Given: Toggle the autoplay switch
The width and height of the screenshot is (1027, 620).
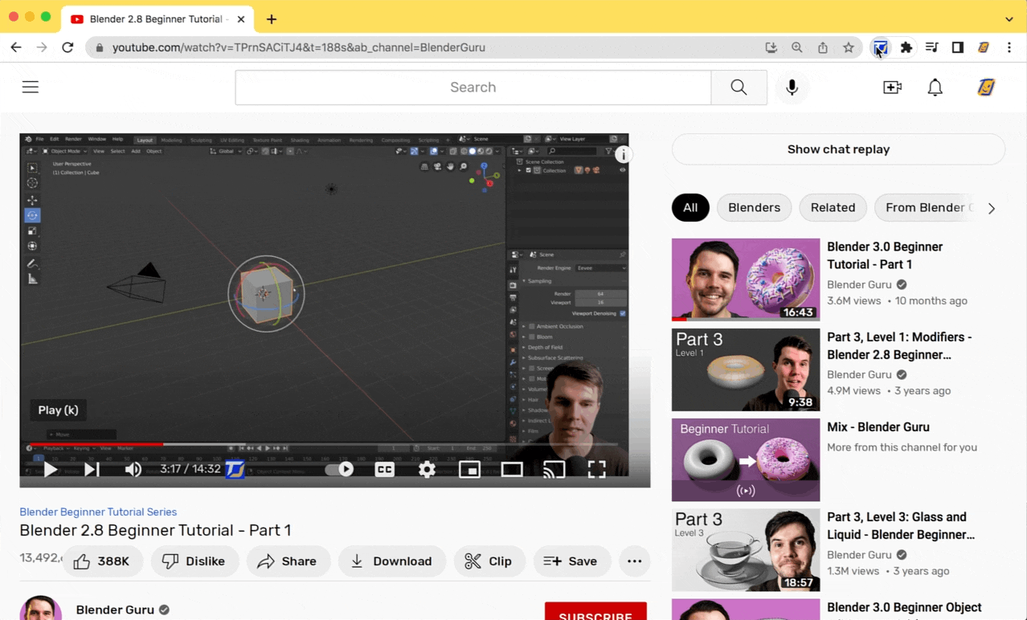Looking at the screenshot, I should pyautogui.click(x=339, y=469).
